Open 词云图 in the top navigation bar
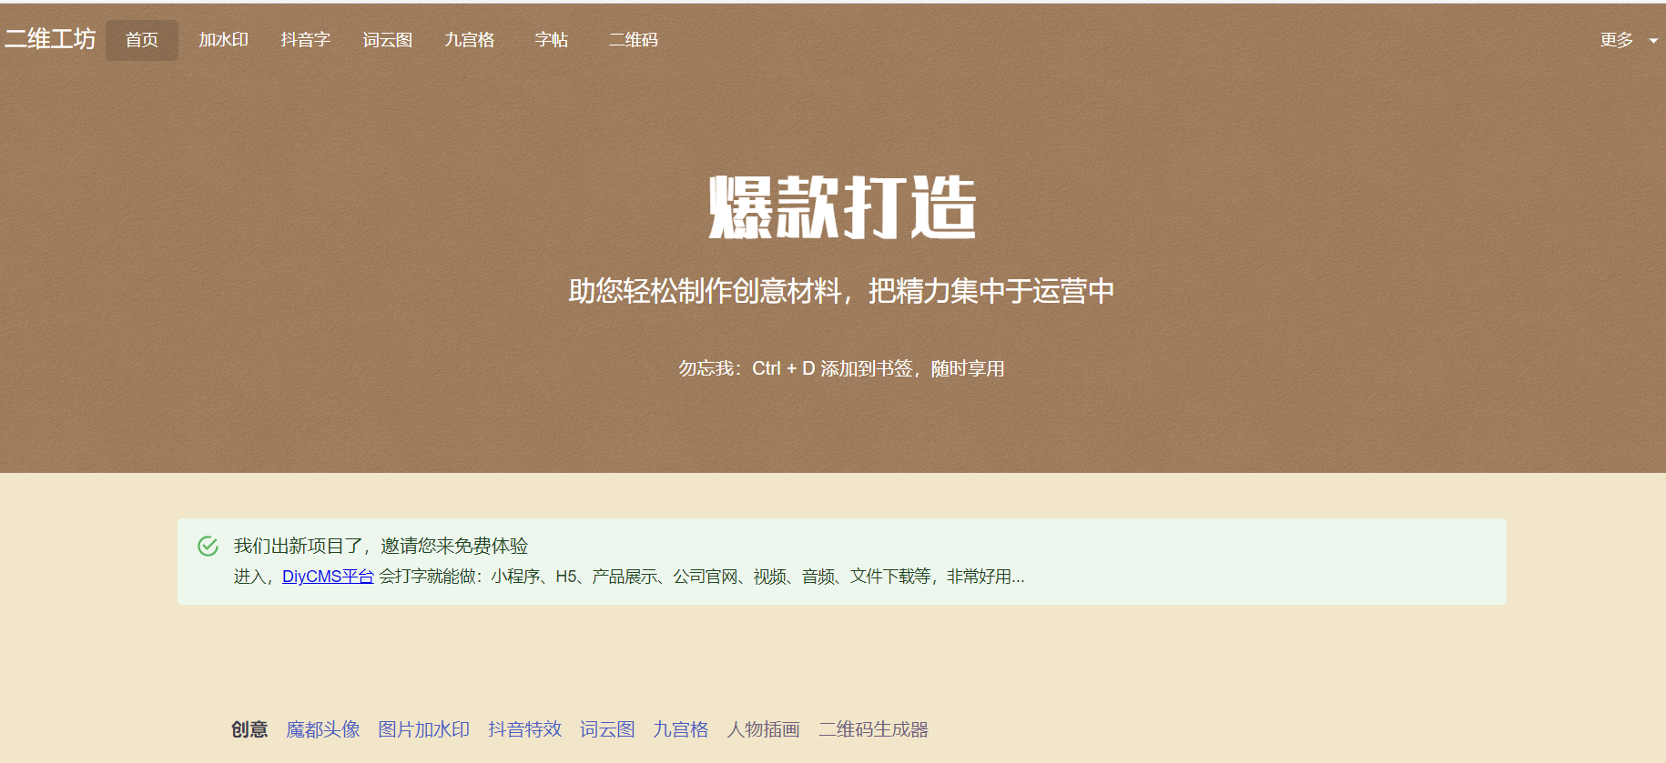 pyautogui.click(x=387, y=40)
